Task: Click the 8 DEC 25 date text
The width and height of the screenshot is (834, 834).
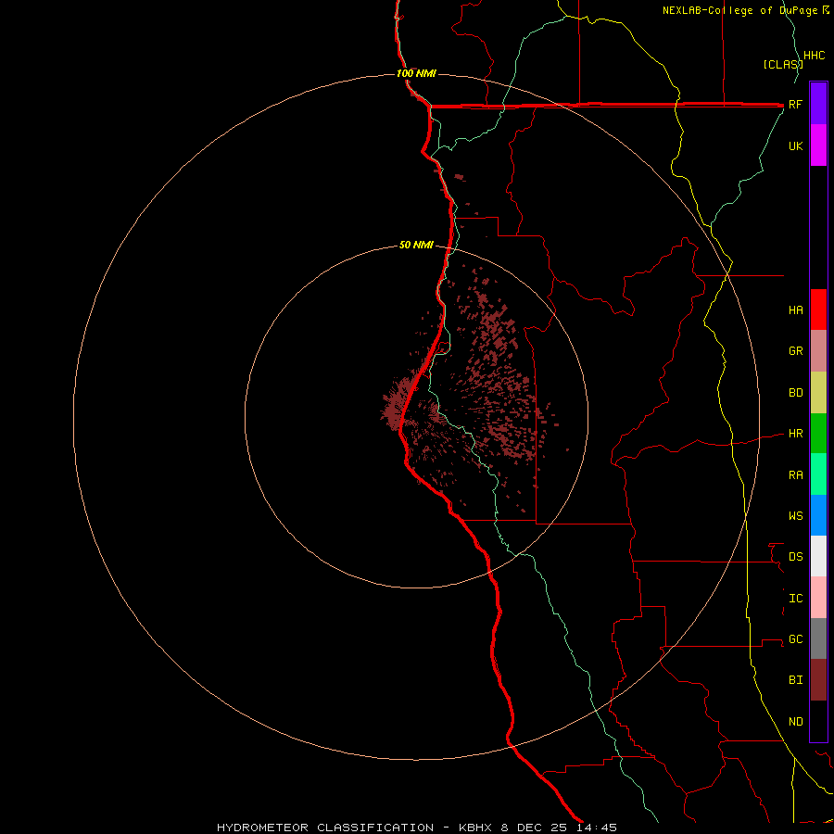Action: point(535,828)
